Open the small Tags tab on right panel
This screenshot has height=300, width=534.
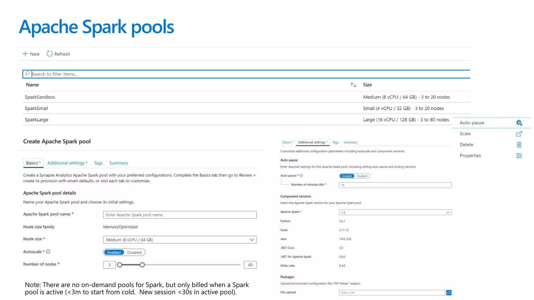(x=335, y=142)
